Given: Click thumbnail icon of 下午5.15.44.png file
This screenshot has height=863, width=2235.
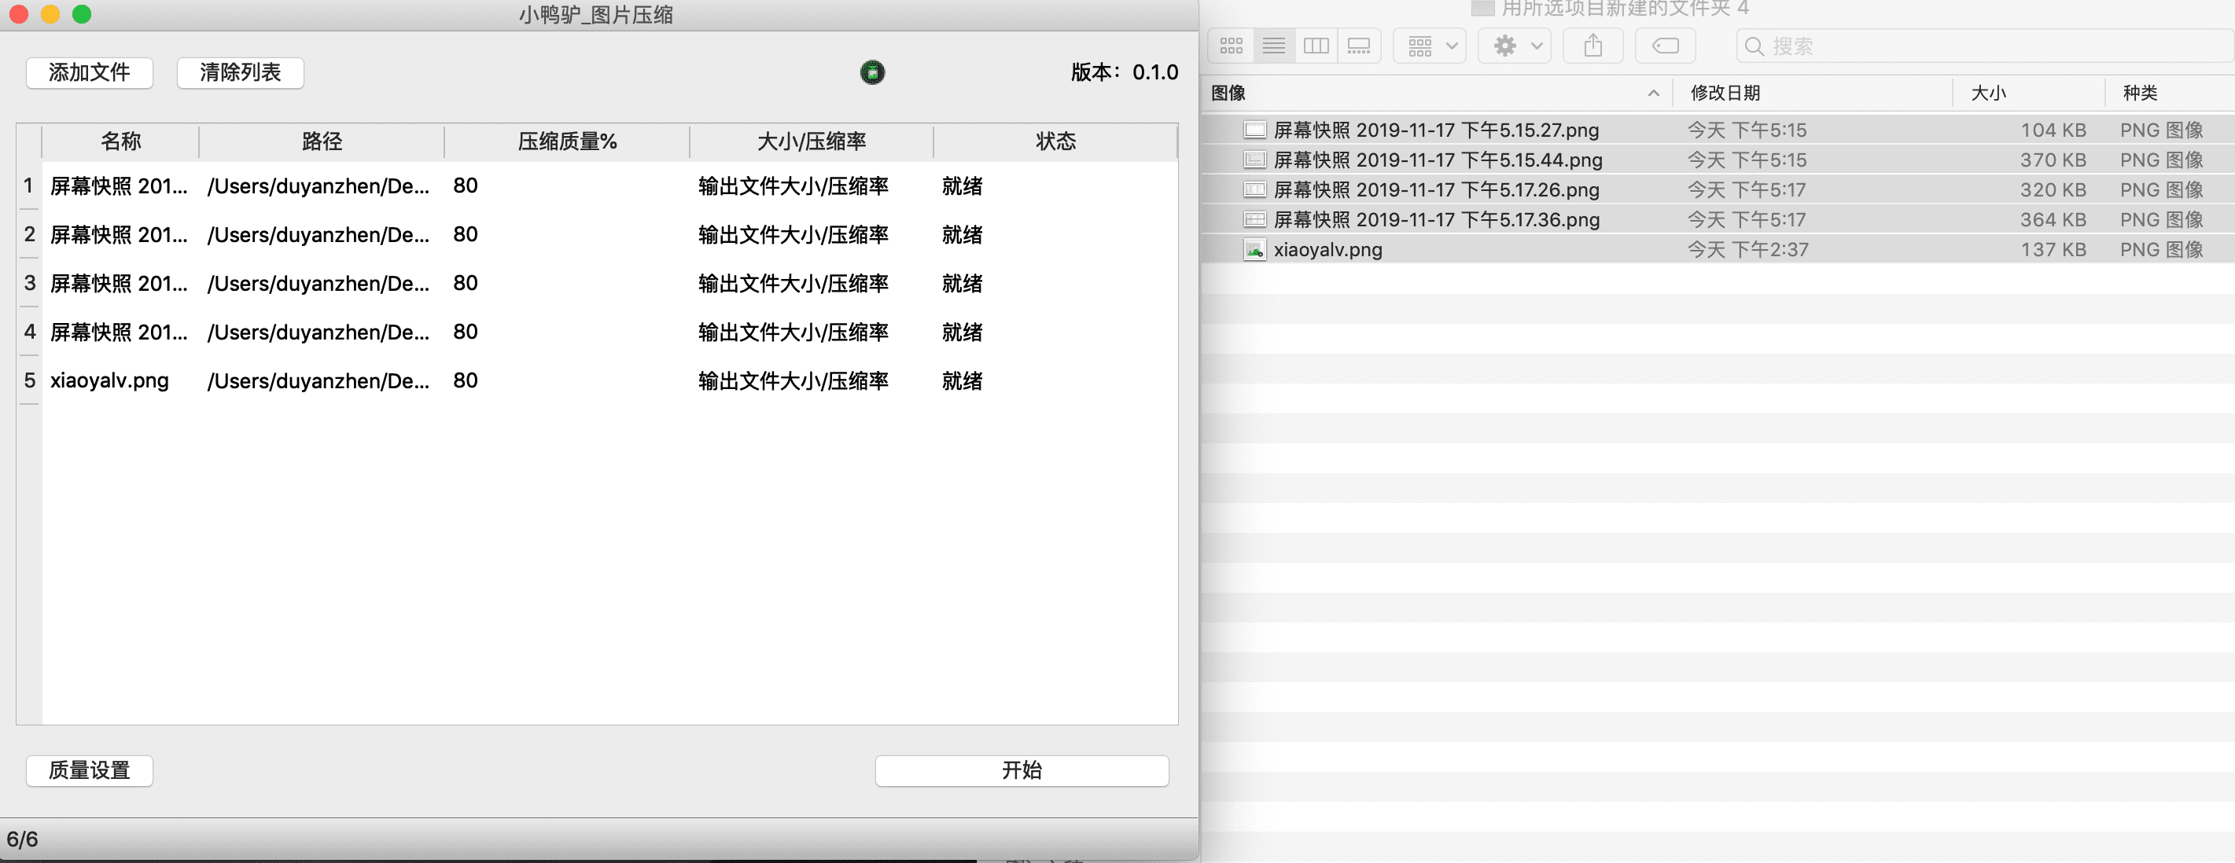Looking at the screenshot, I should coord(1254,160).
